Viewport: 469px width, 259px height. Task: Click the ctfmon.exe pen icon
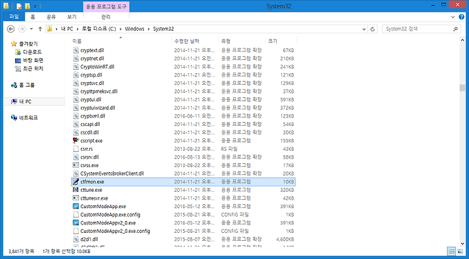[76, 181]
